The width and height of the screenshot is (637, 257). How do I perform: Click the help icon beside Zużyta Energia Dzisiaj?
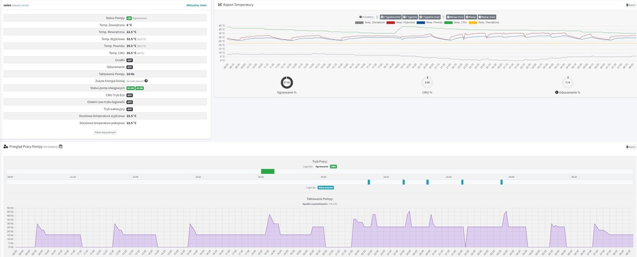146,81
